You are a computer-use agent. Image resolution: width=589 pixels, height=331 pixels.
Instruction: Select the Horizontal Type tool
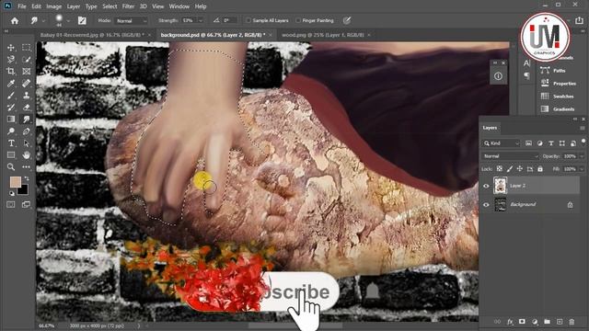11,143
